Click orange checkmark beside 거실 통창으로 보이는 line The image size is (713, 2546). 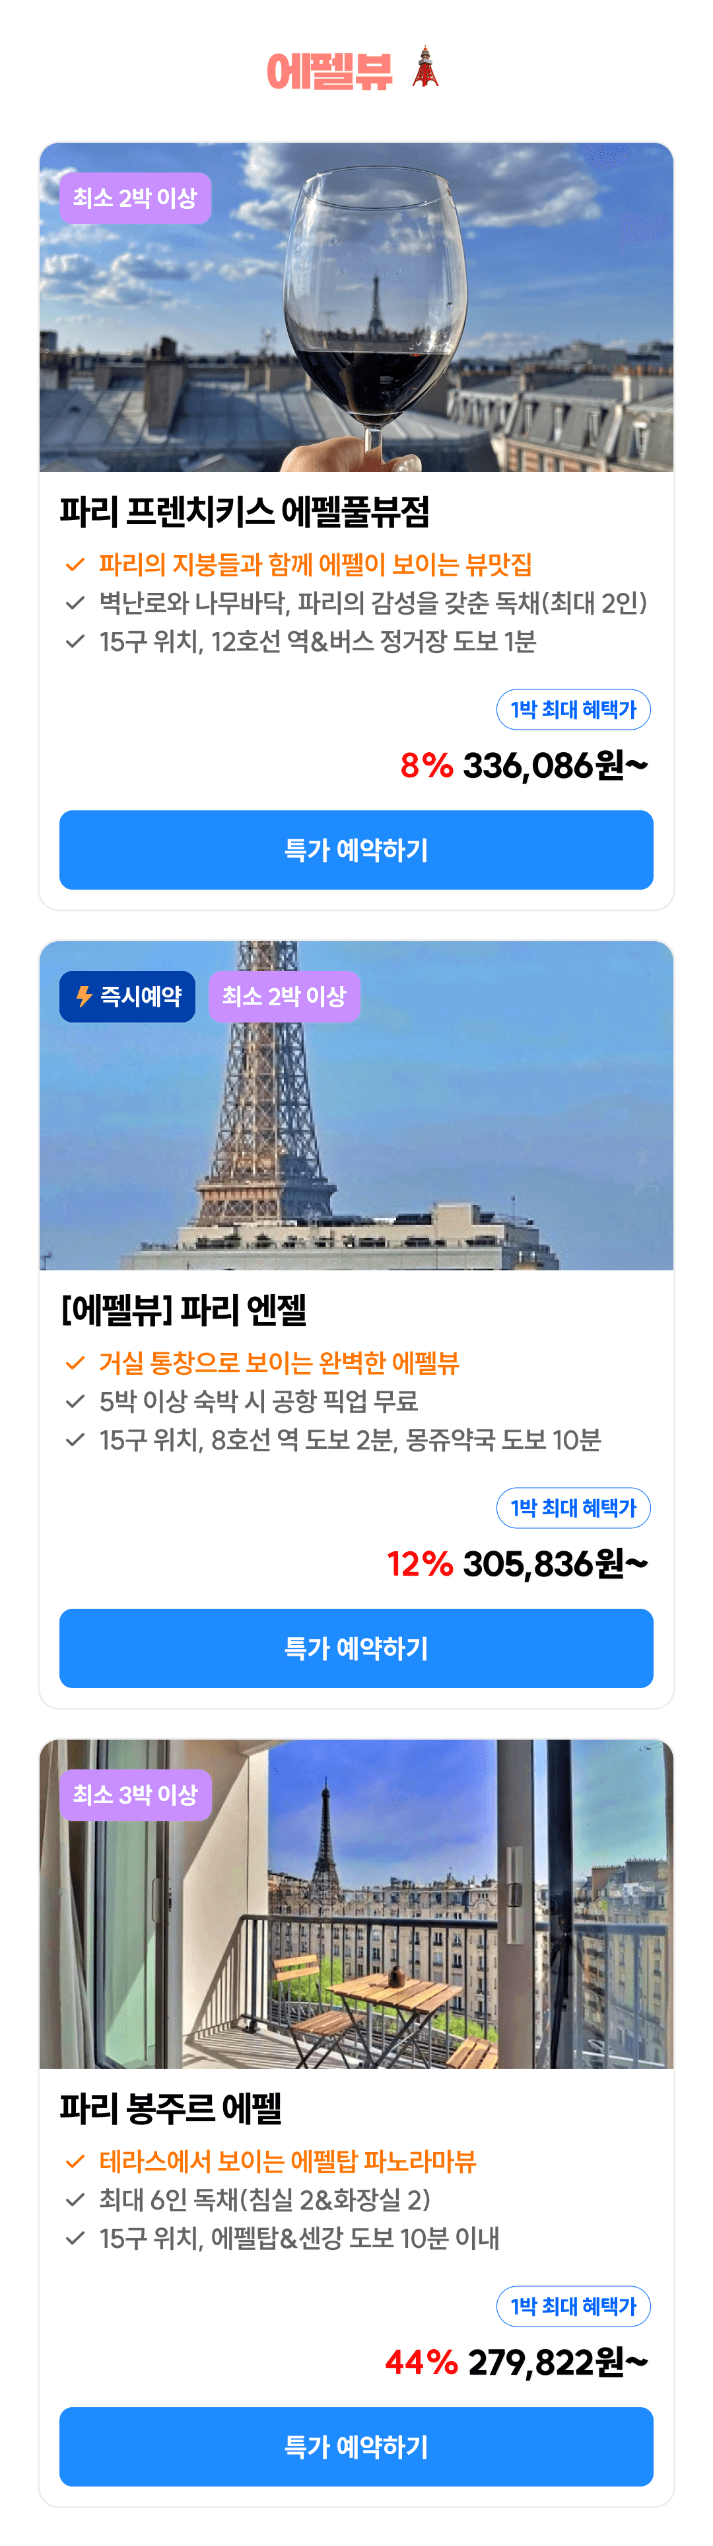pos(75,1363)
